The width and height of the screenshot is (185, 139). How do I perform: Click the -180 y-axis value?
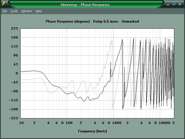coord(13,109)
